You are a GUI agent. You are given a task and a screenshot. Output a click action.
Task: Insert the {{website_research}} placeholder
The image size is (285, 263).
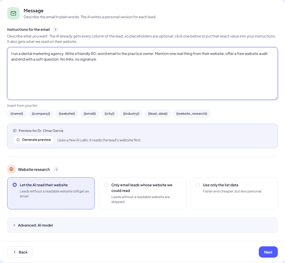192,114
